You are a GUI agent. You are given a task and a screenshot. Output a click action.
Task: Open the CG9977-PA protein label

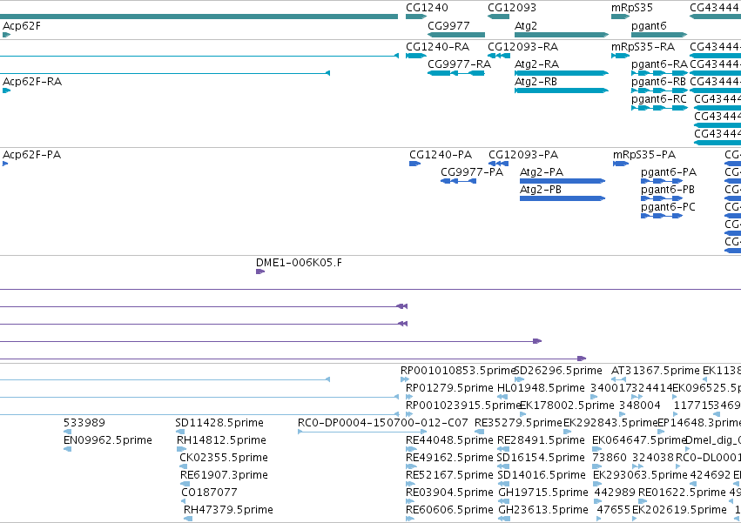472,172
